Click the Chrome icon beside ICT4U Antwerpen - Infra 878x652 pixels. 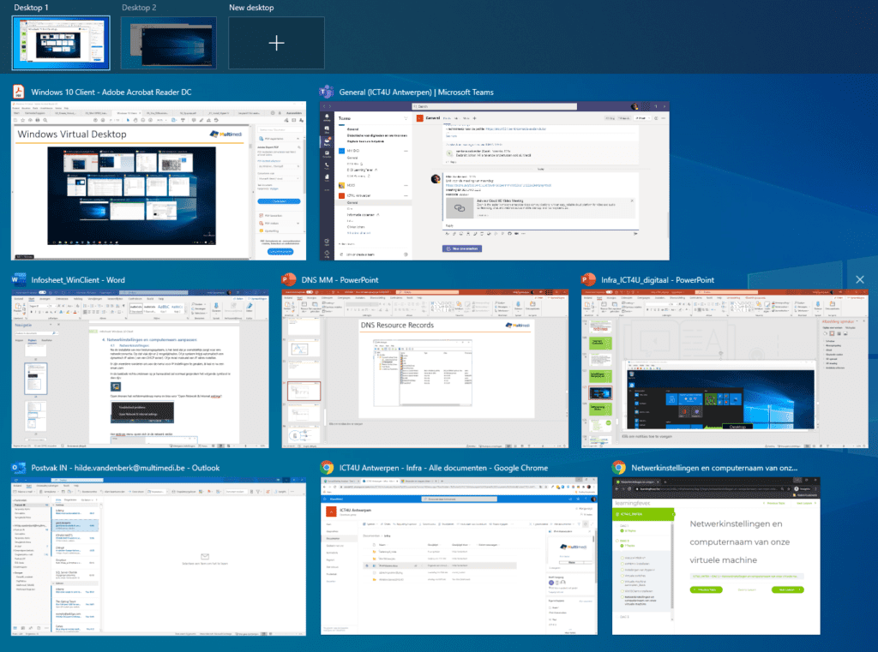pos(327,467)
